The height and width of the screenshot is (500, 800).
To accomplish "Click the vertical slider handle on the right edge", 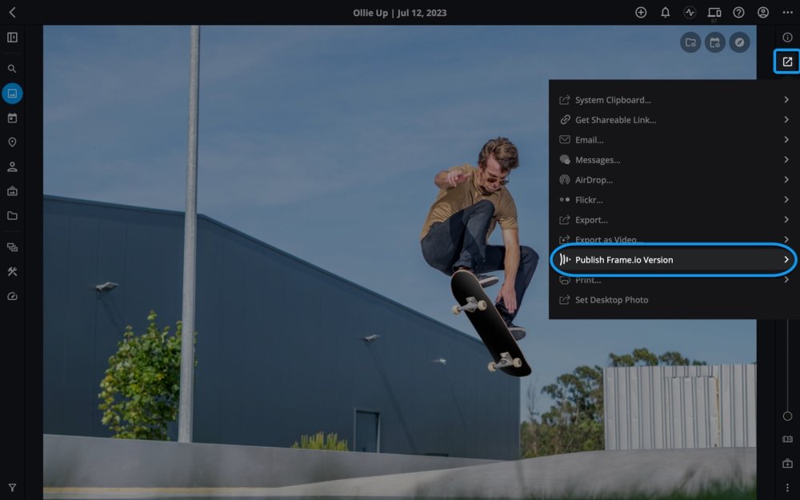I will click(x=787, y=416).
